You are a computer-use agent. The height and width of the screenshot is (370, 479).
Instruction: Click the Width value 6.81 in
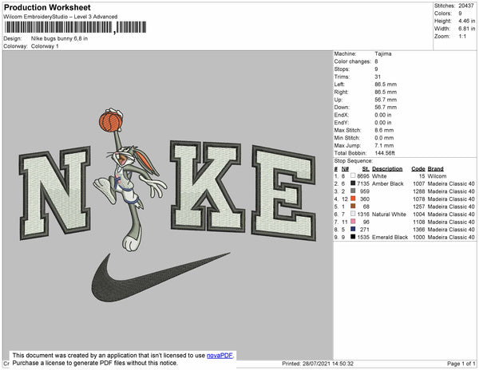[x=466, y=29]
